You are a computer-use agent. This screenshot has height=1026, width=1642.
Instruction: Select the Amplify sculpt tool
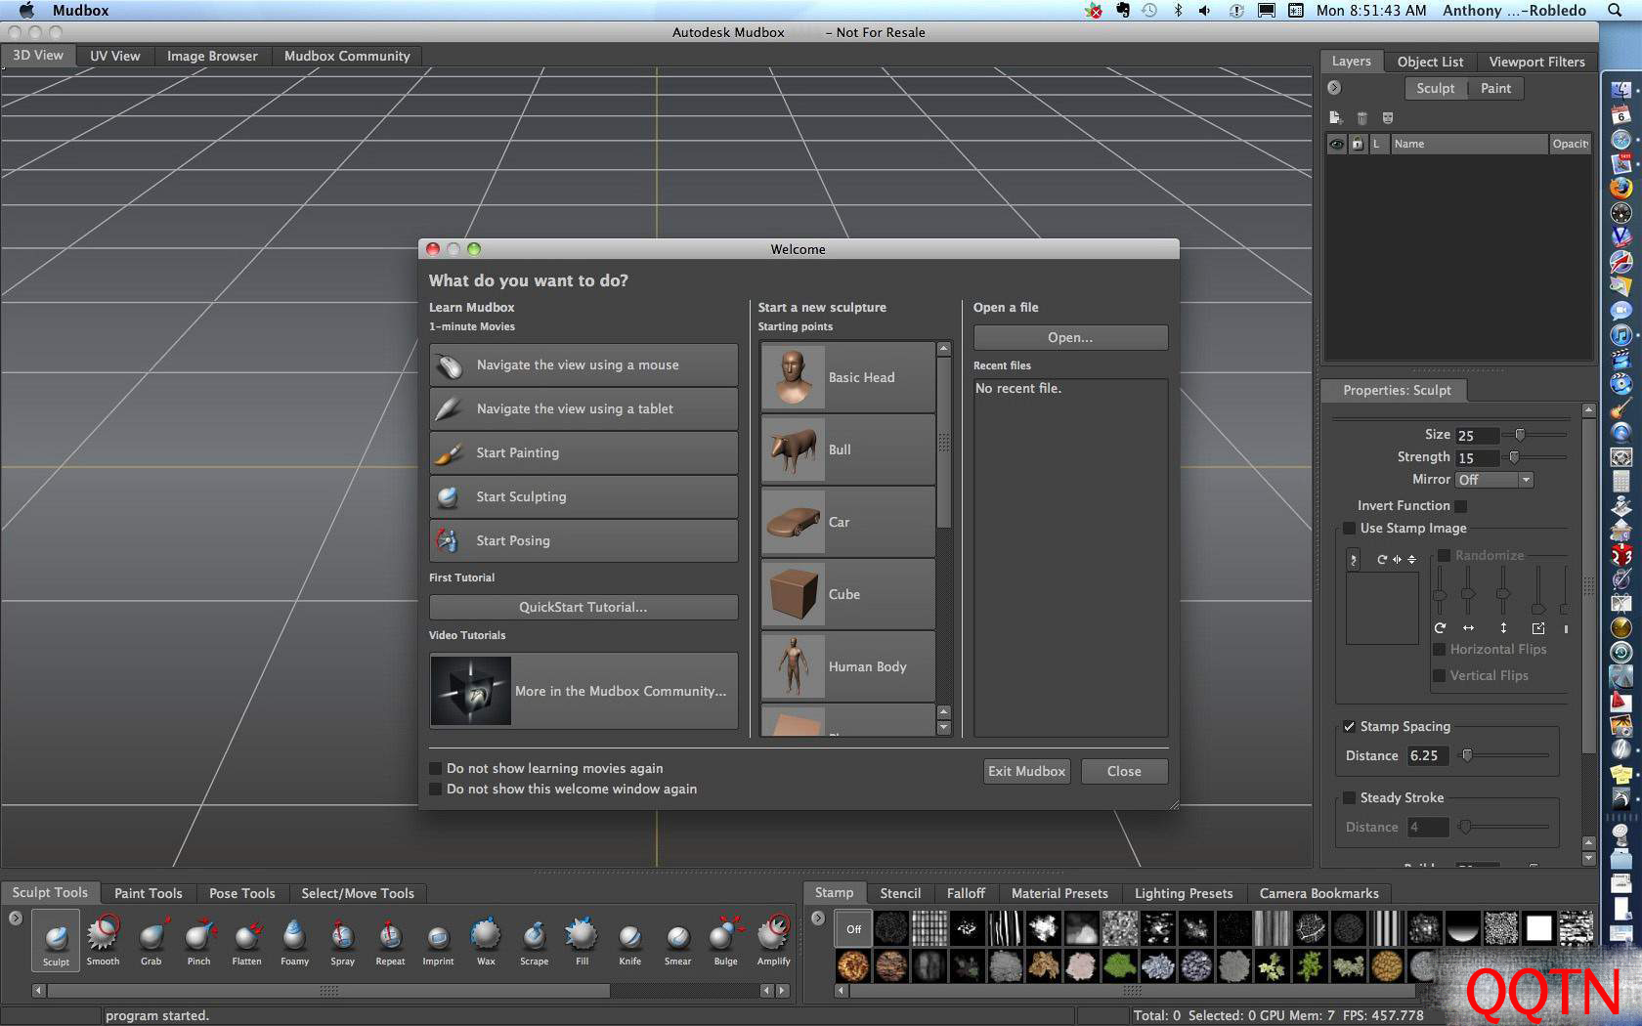tap(773, 940)
